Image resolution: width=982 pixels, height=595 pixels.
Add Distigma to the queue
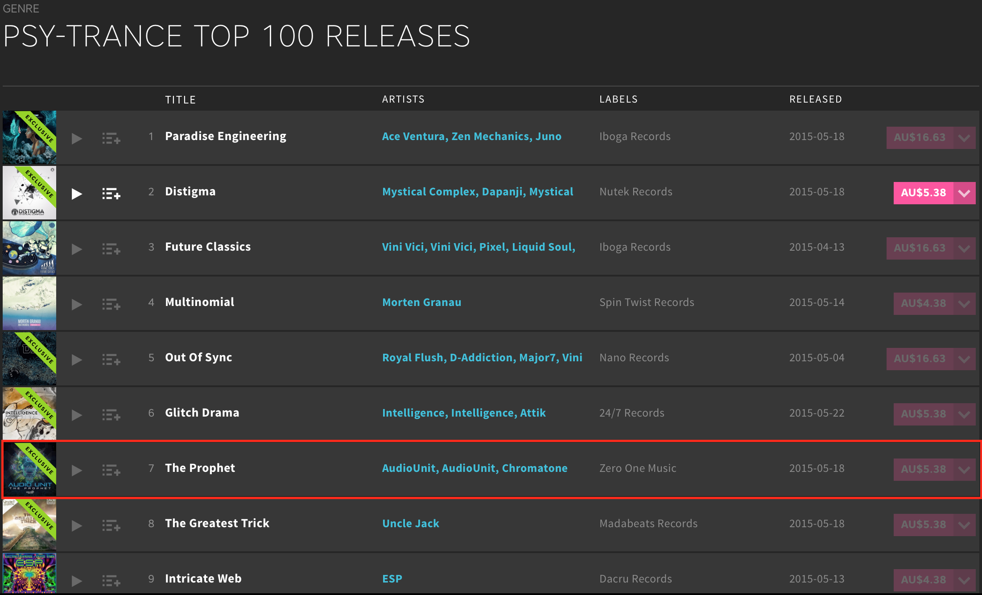pyautogui.click(x=111, y=194)
